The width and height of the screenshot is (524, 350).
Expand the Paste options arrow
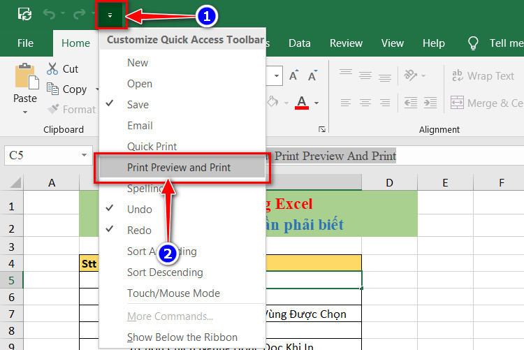coord(25,112)
